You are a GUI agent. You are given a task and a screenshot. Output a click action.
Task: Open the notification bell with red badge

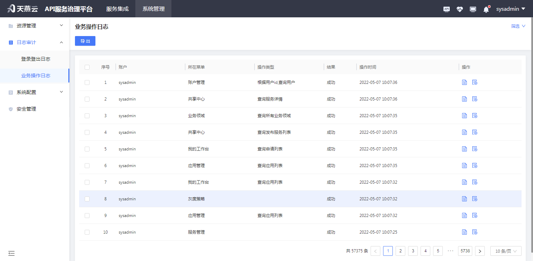point(486,9)
